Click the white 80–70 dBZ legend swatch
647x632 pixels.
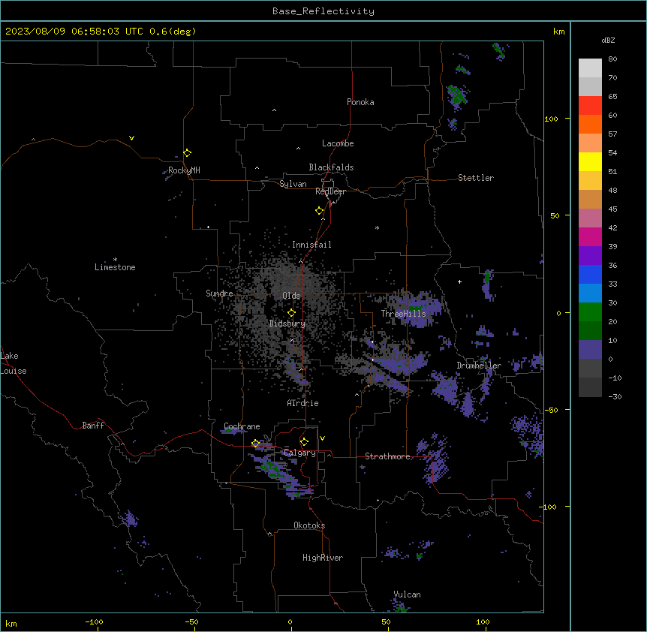(590, 68)
